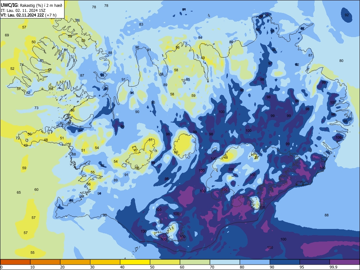Click the 'VT: Lau. 02.11.2024 22Z (+7 h)' line
Viewport: 360px width, 270px height.
point(28,15)
